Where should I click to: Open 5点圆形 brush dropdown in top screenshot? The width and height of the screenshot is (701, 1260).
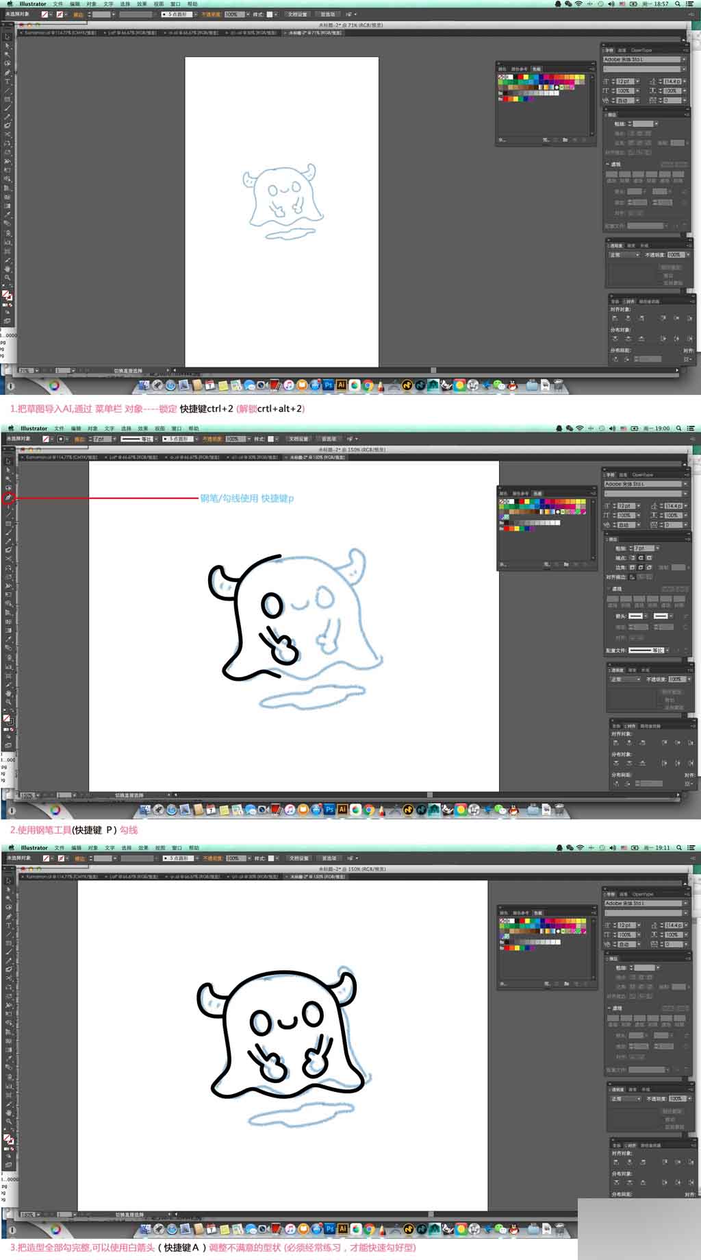click(195, 14)
